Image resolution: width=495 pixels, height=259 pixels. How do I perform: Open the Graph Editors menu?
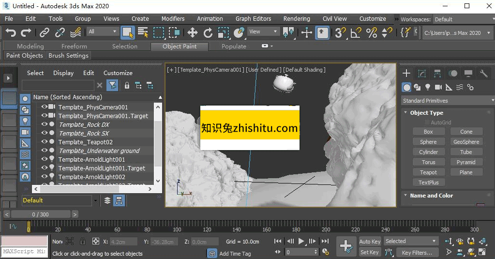coord(253,18)
